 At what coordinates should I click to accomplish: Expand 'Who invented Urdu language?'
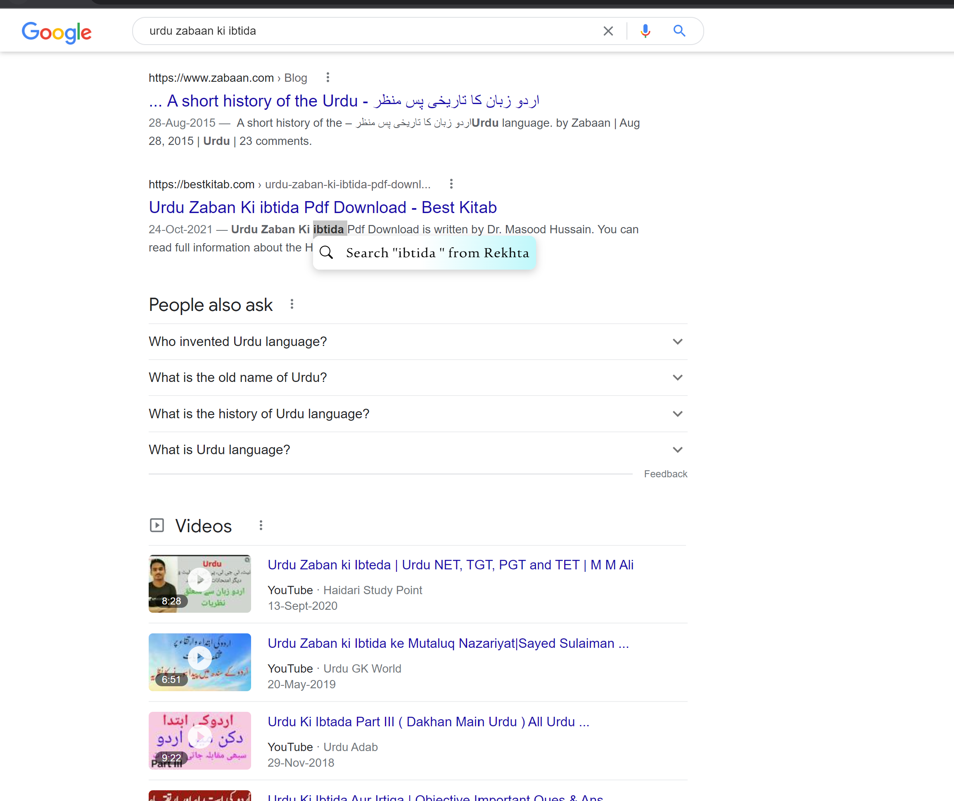click(677, 341)
